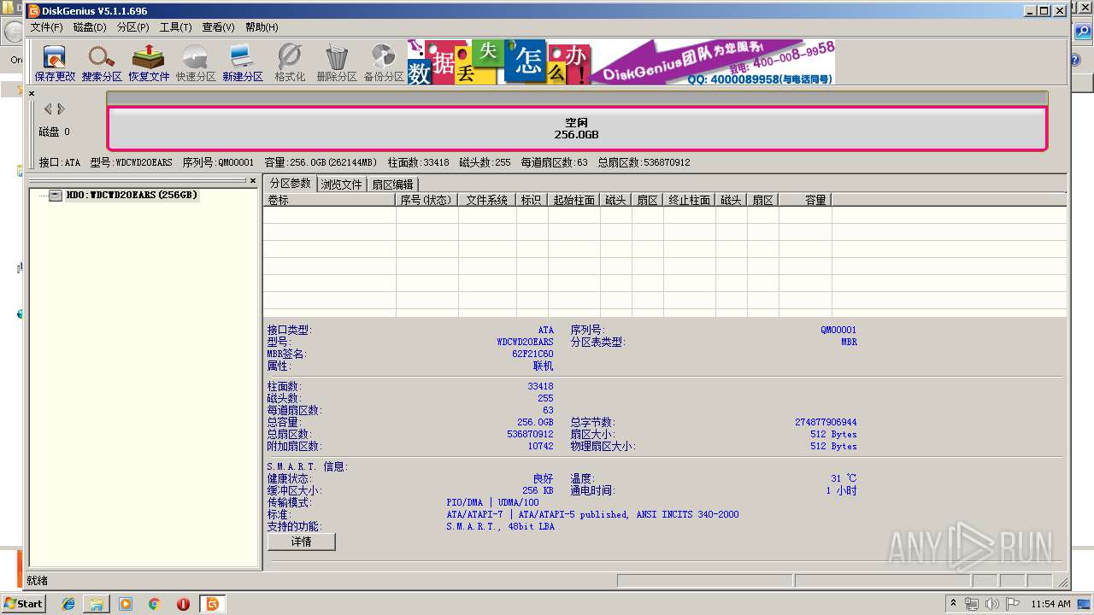Image resolution: width=1094 pixels, height=615 pixels.
Task: Open Internet Explorer from the taskbar
Action: pos(68,604)
